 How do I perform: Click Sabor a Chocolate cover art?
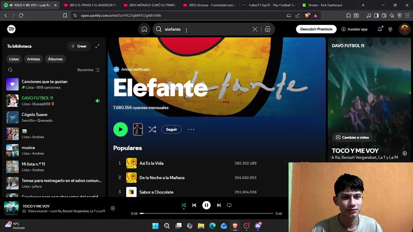click(x=131, y=192)
